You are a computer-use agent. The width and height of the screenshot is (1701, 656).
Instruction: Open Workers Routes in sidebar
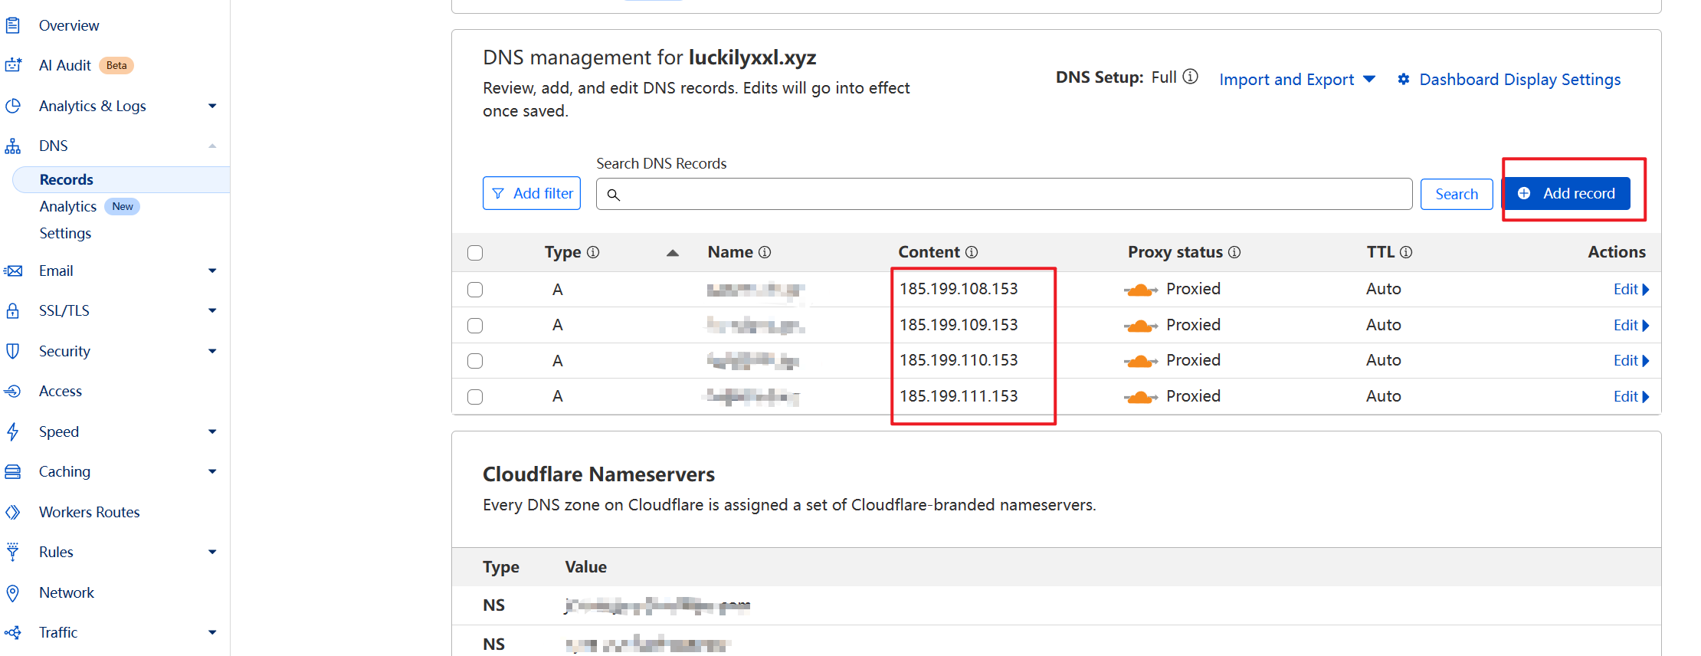point(90,512)
